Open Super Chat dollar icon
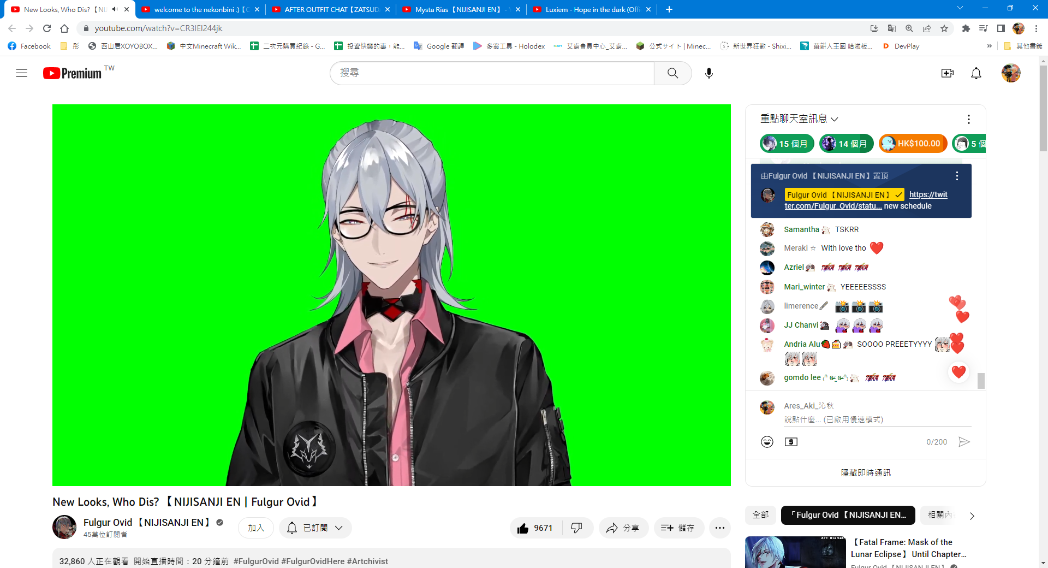Screen dimensions: 1048x568 pos(791,442)
